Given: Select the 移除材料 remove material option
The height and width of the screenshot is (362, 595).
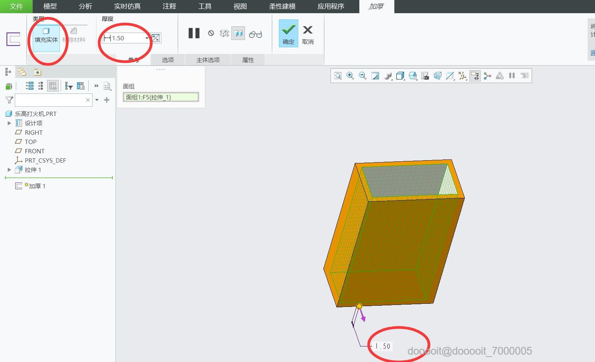Looking at the screenshot, I should [74, 36].
